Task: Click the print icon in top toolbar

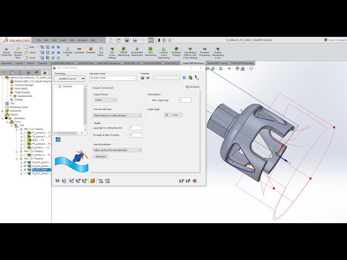Action: click(x=134, y=40)
